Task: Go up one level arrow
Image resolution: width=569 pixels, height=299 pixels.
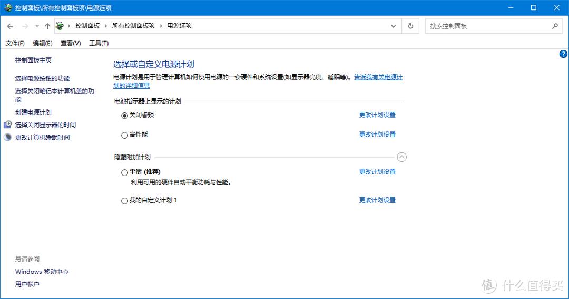Action: click(47, 26)
